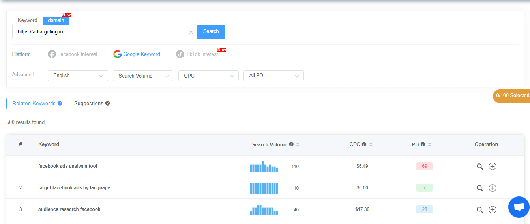The height and width of the screenshot is (224, 530).
Task: Click the Keyword column header
Action: pyautogui.click(x=49, y=144)
